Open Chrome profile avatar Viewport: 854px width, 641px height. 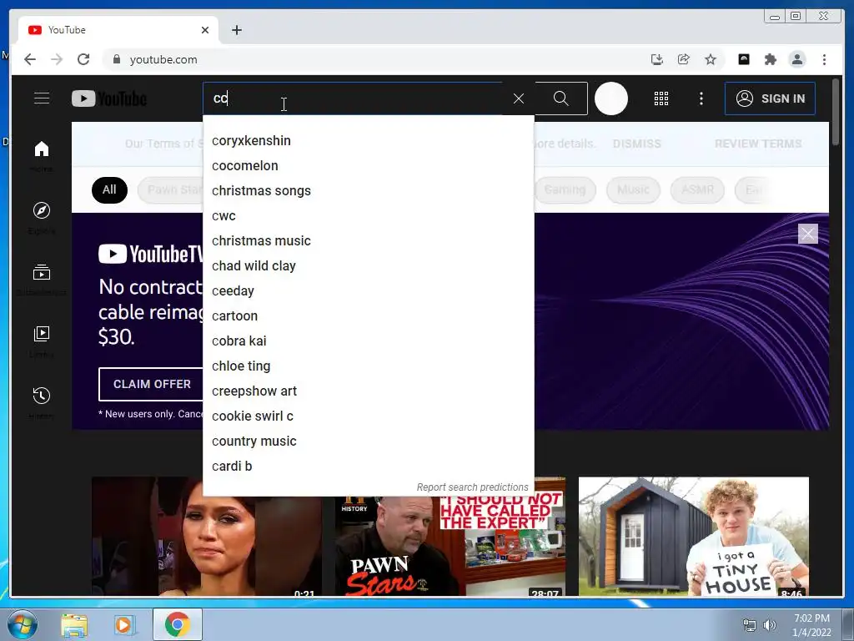(x=796, y=59)
